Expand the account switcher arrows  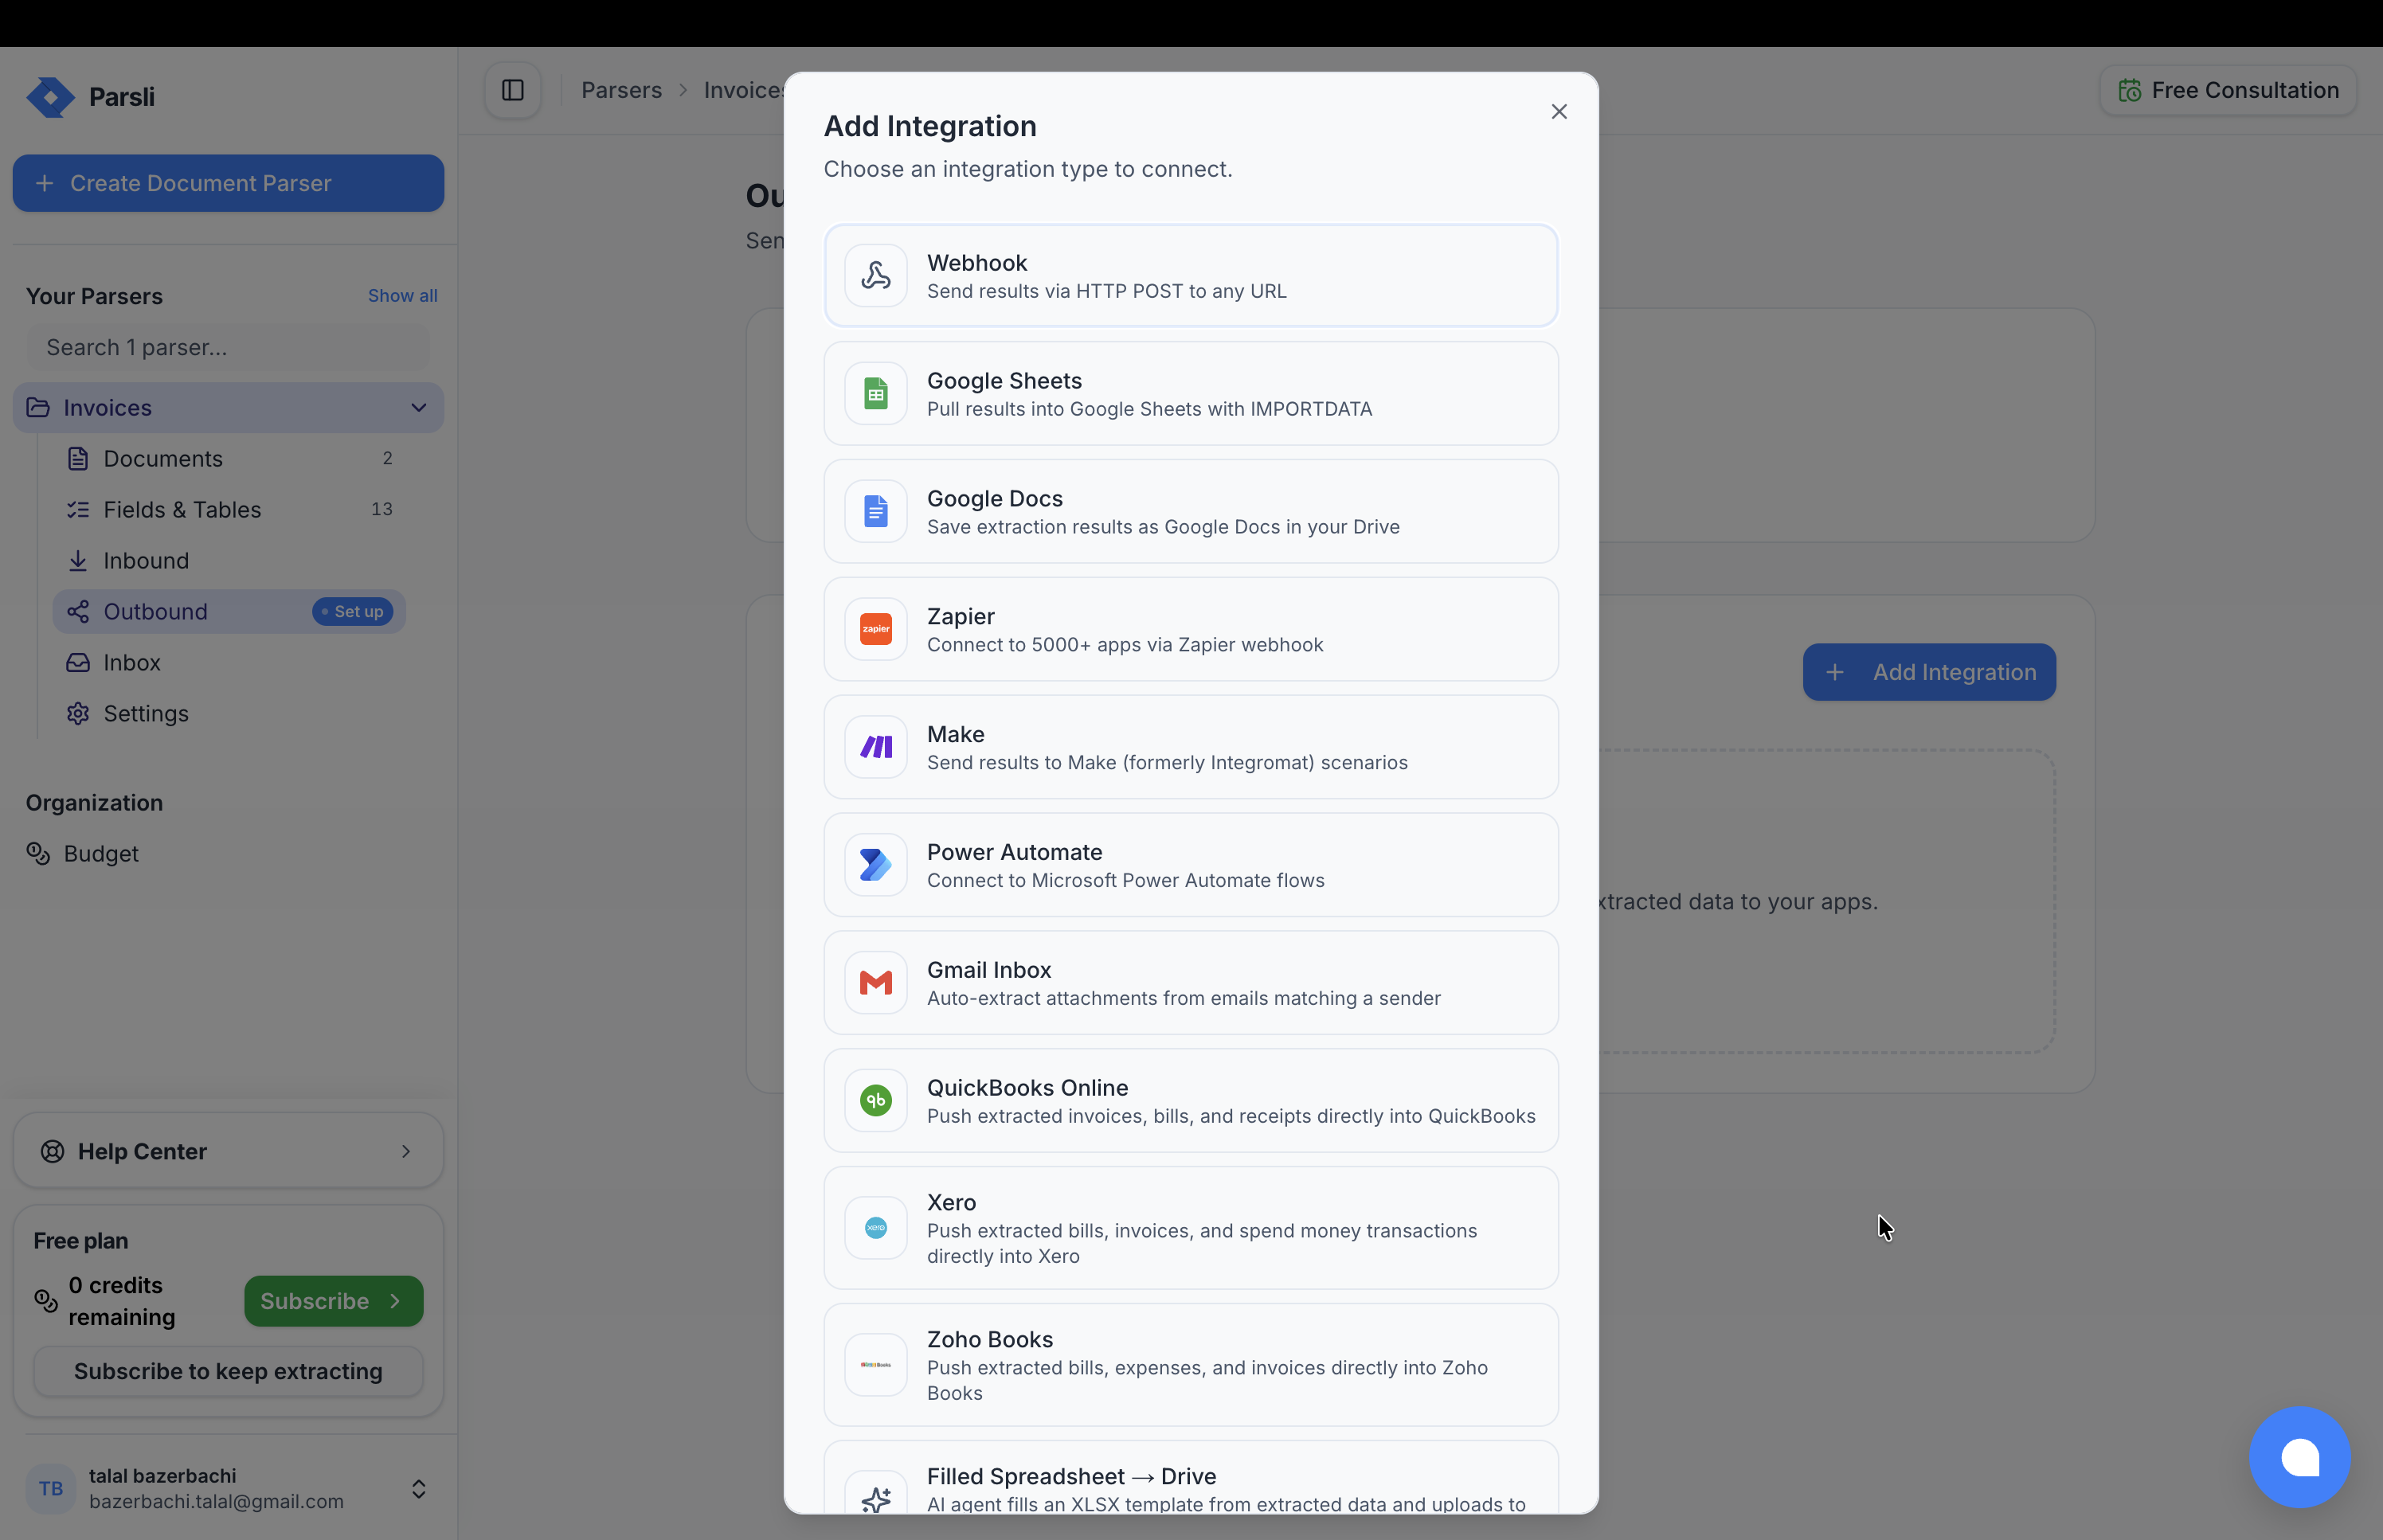click(418, 1489)
